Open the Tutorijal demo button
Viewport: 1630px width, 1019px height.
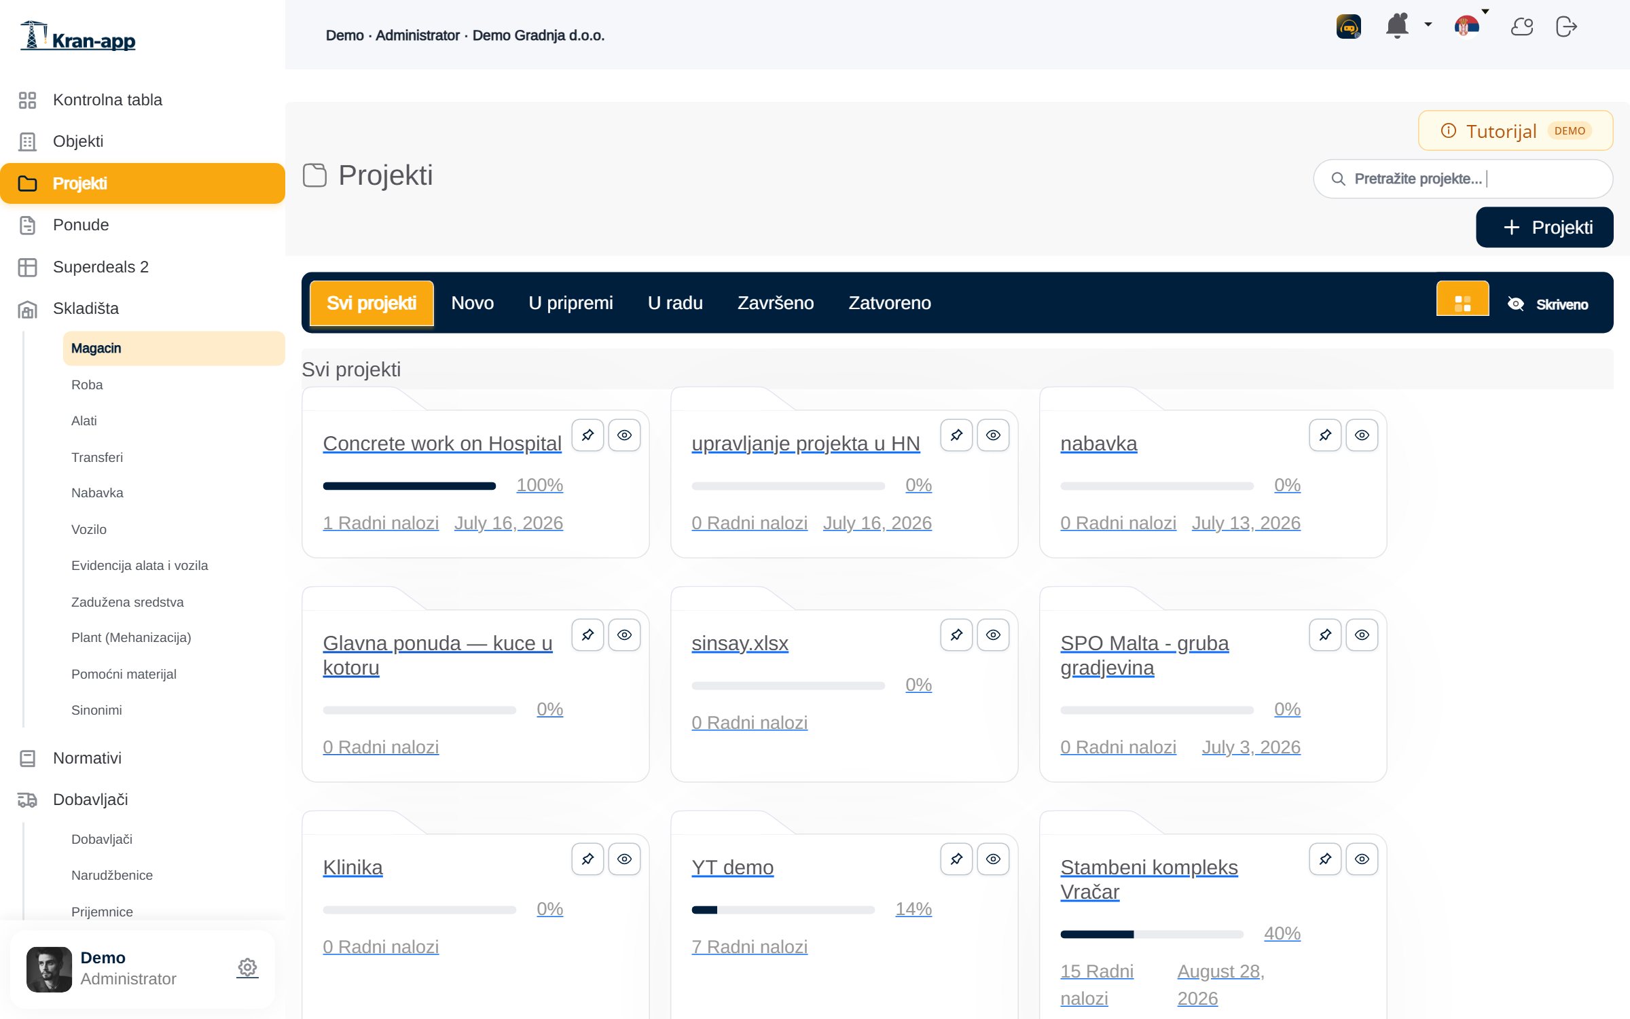pyautogui.click(x=1515, y=130)
